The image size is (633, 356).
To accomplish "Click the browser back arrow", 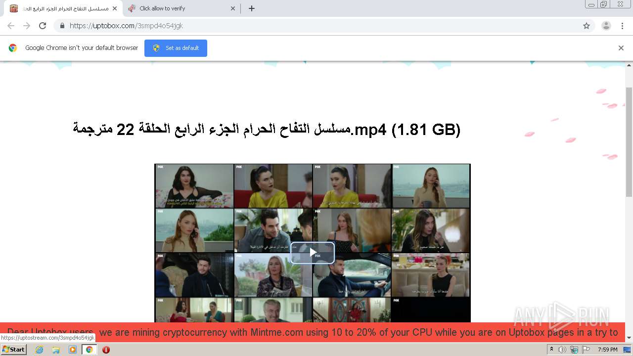I will point(11,26).
